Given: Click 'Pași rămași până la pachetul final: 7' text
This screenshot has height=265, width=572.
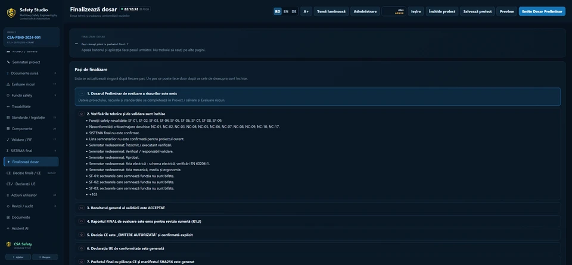Looking at the screenshot, I should tap(105, 44).
